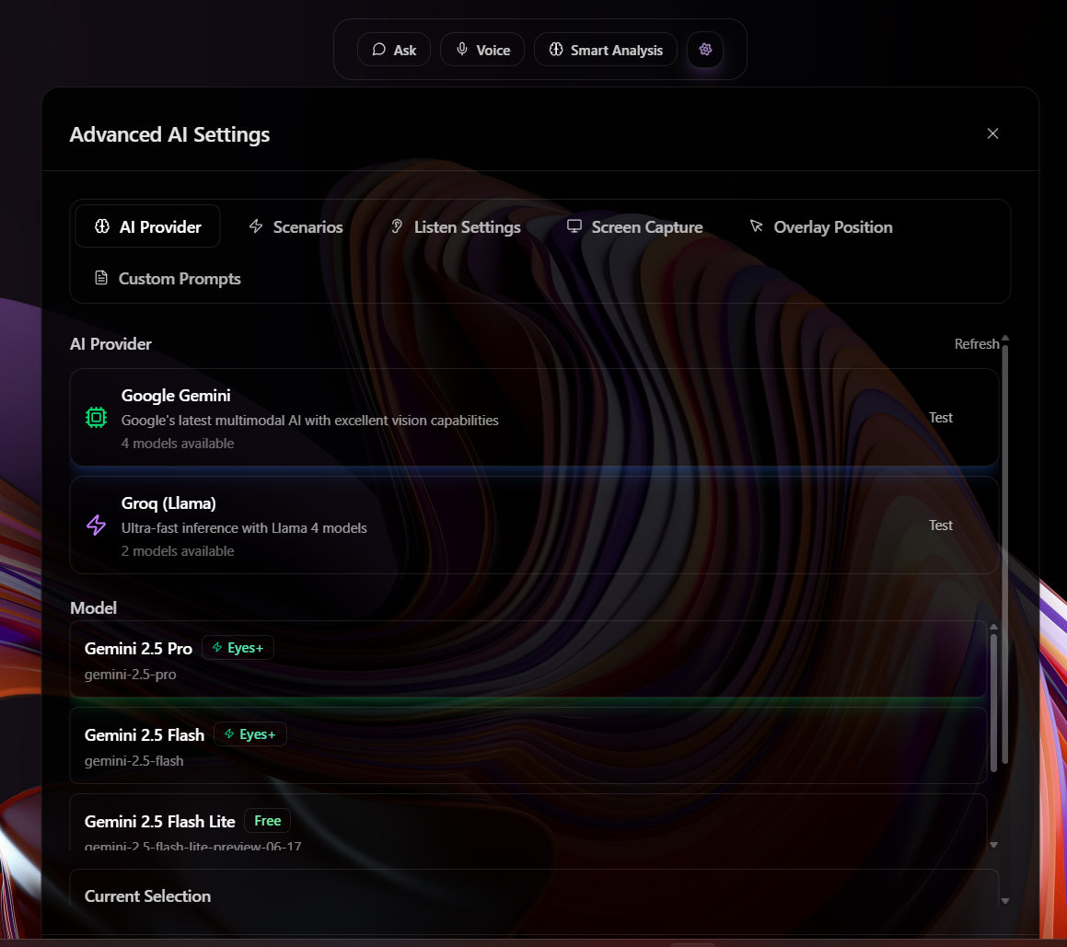Image resolution: width=1067 pixels, height=947 pixels.
Task: Switch to the Custom Prompts tab
Action: (168, 278)
